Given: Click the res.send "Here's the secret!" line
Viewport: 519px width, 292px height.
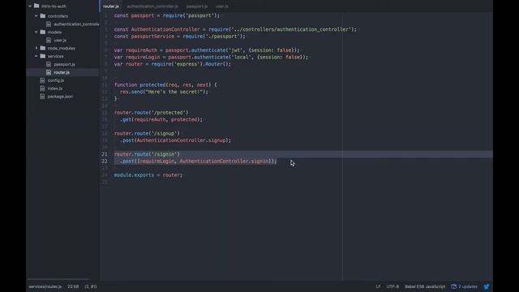Looking at the screenshot, I should tap(164, 92).
